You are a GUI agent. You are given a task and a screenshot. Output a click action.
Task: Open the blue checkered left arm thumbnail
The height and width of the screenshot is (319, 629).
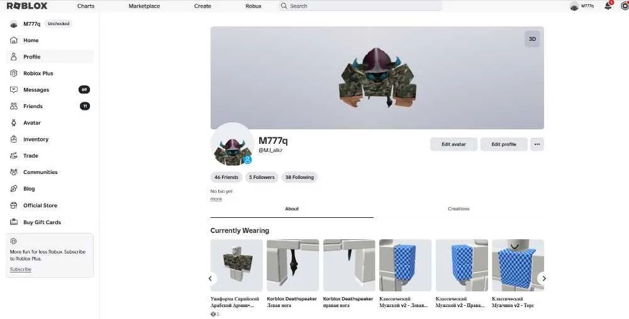pos(405,266)
